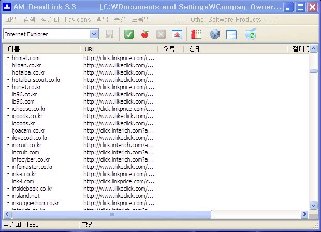Click the vertical scrollbar down arrow
This screenshot has height=232, width=321.
point(313,205)
